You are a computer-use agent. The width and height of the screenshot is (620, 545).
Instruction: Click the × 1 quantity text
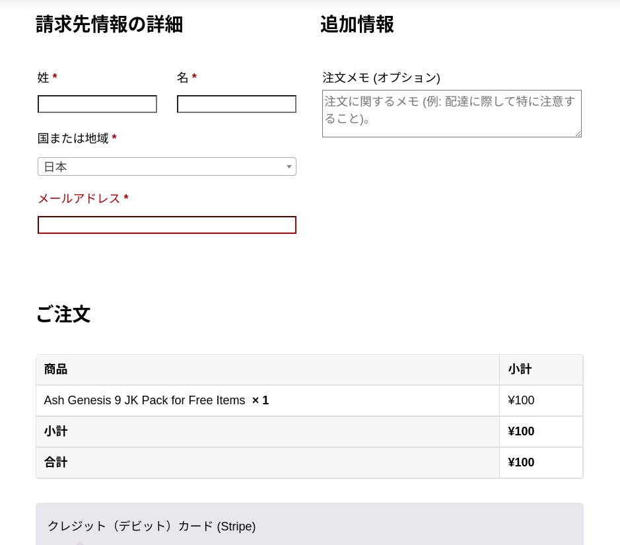(261, 400)
